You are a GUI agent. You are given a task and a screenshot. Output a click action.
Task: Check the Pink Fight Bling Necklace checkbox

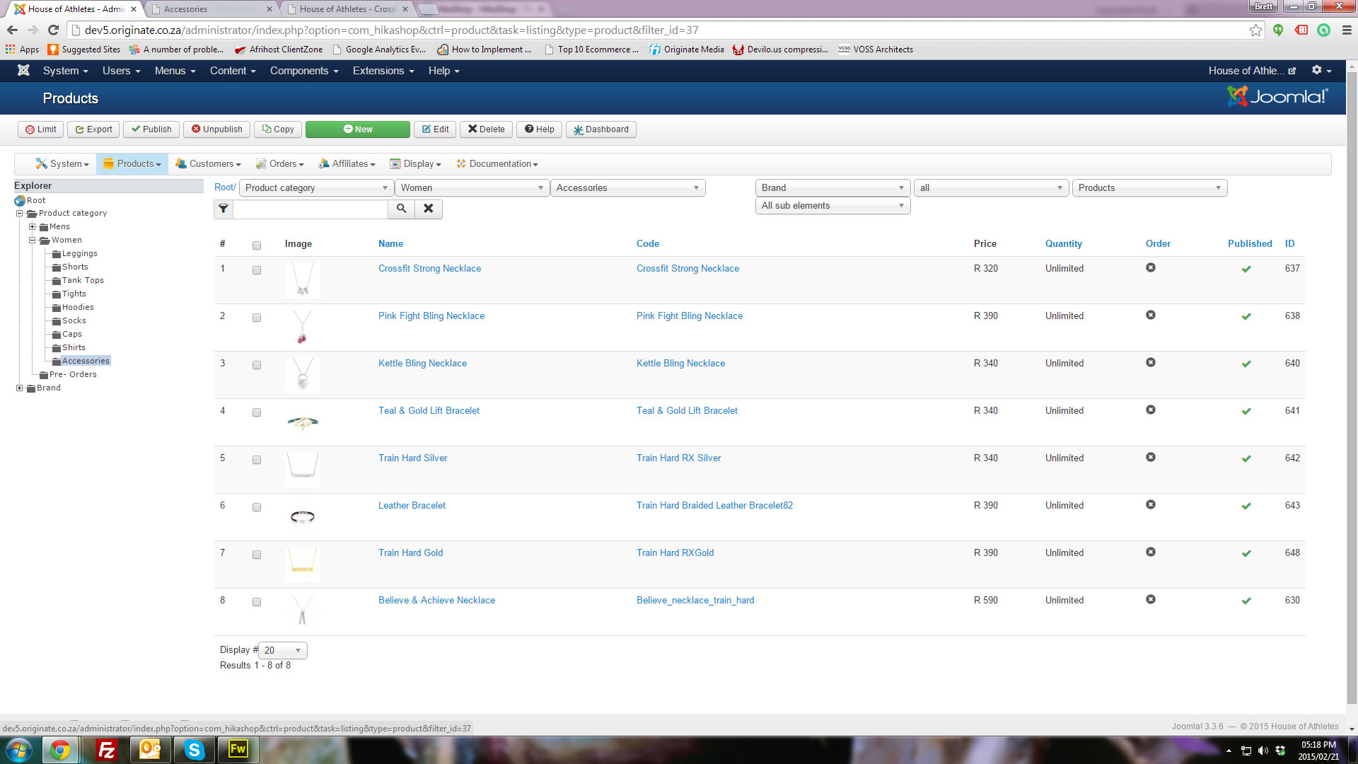(257, 318)
